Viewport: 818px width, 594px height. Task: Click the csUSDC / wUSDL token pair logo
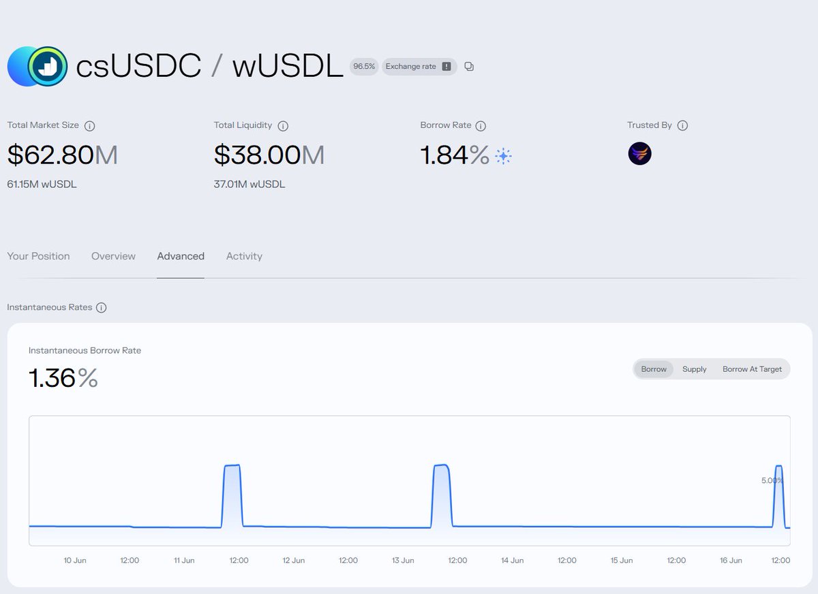pyautogui.click(x=37, y=66)
